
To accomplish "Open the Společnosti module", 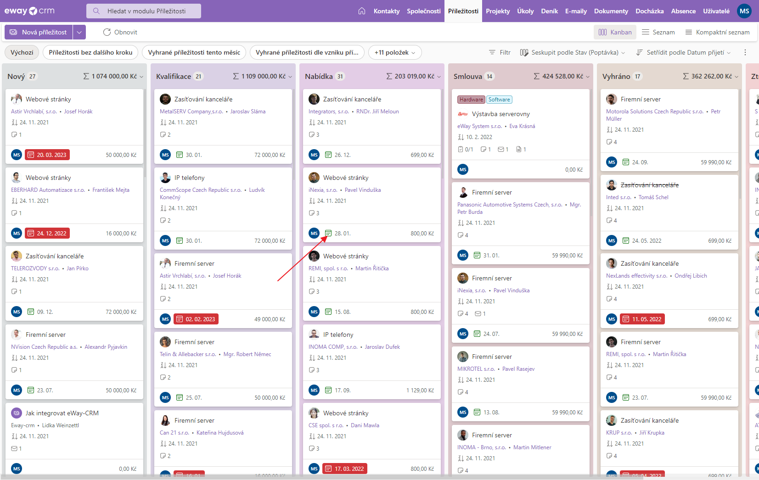I will point(424,11).
